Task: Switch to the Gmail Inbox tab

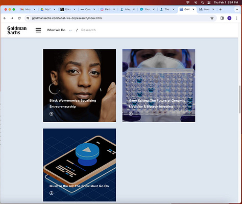Action: click(x=28, y=9)
